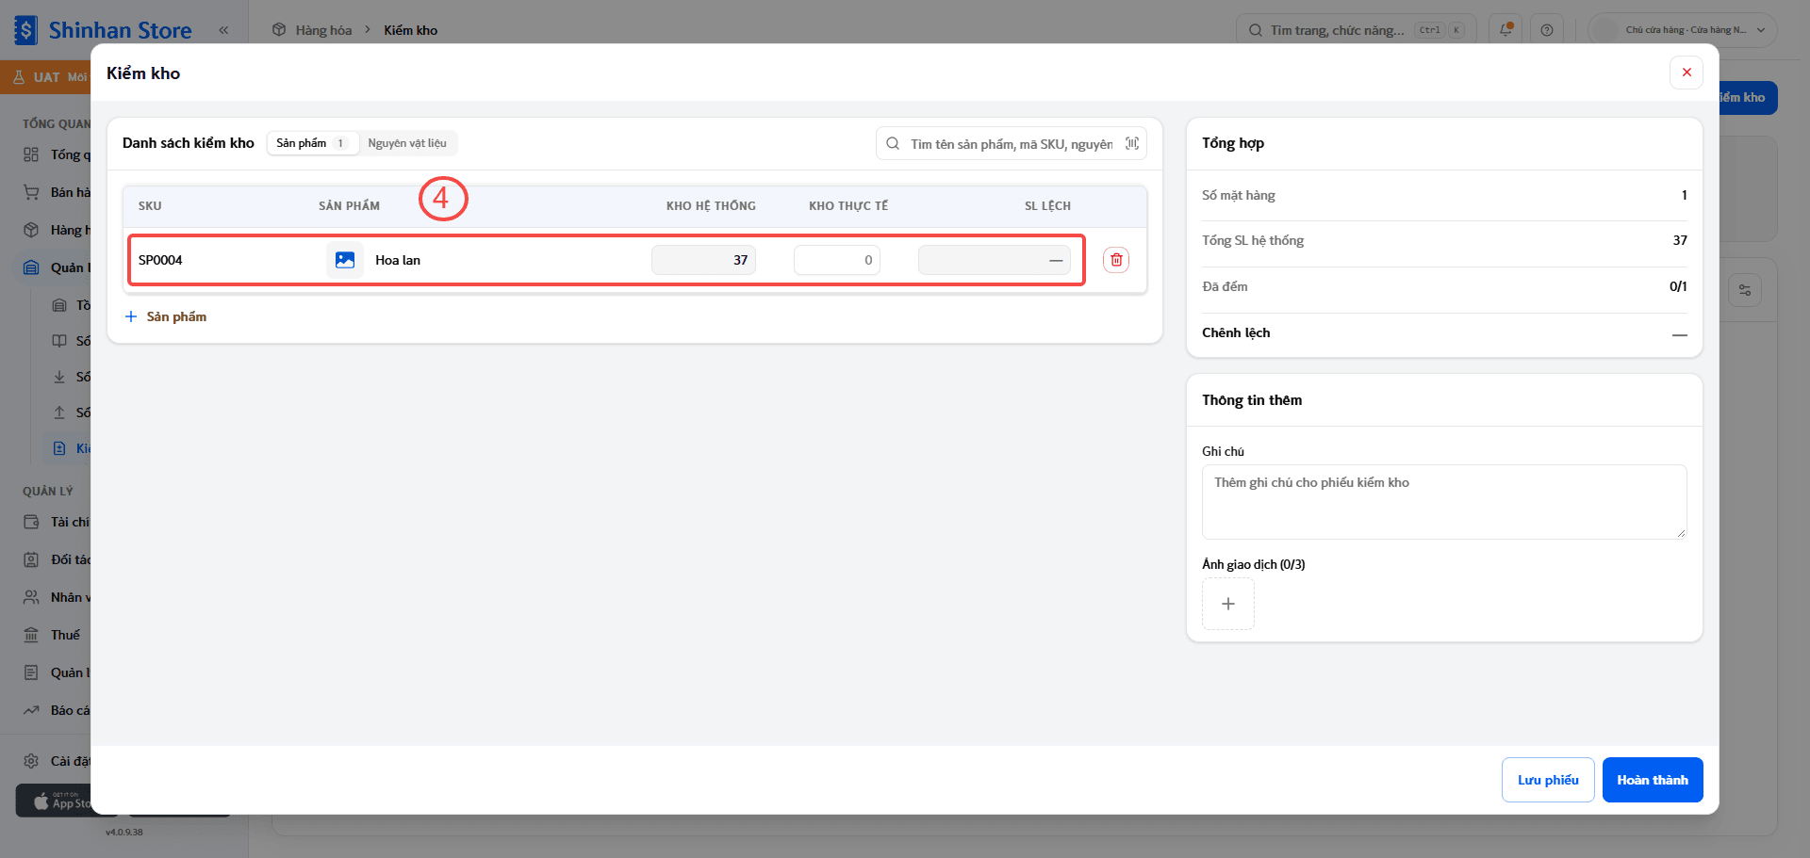This screenshot has width=1810, height=858.
Task: Click the Ghi chú note textarea
Action: point(1444,502)
